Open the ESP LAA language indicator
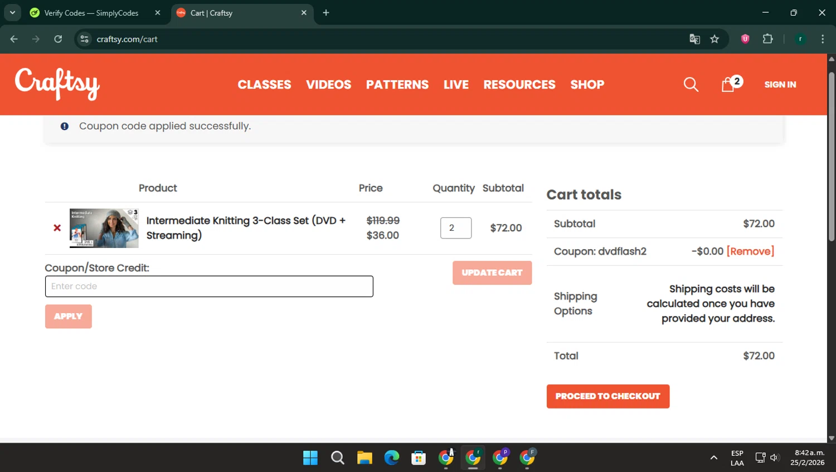Viewport: 836px width, 472px height. 737,458
